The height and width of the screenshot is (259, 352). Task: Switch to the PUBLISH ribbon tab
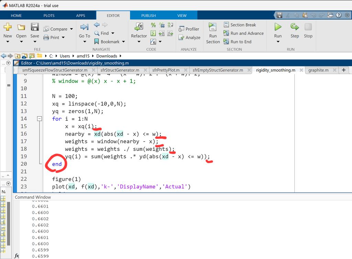pyautogui.click(x=148, y=15)
